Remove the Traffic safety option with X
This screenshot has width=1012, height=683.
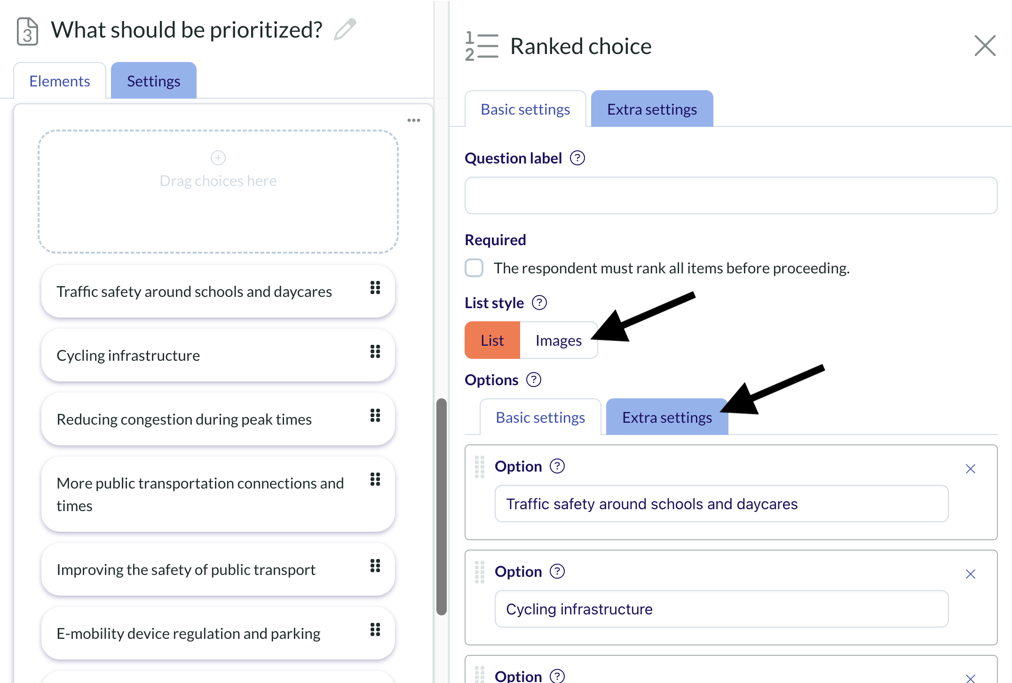(971, 469)
